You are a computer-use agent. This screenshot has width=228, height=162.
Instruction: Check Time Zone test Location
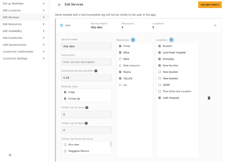pyautogui.click(x=159, y=91)
